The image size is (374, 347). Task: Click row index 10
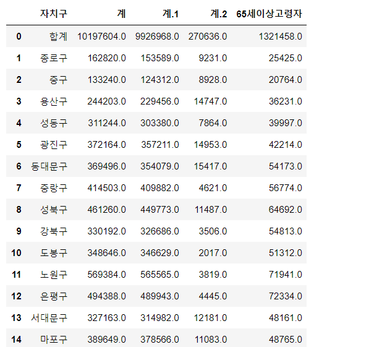coord(16,253)
